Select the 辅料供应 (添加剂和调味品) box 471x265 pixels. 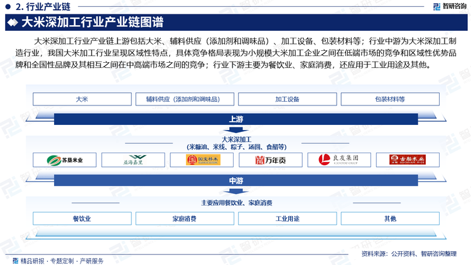[185, 99]
